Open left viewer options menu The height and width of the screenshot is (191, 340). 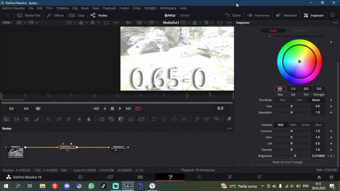(116, 23)
